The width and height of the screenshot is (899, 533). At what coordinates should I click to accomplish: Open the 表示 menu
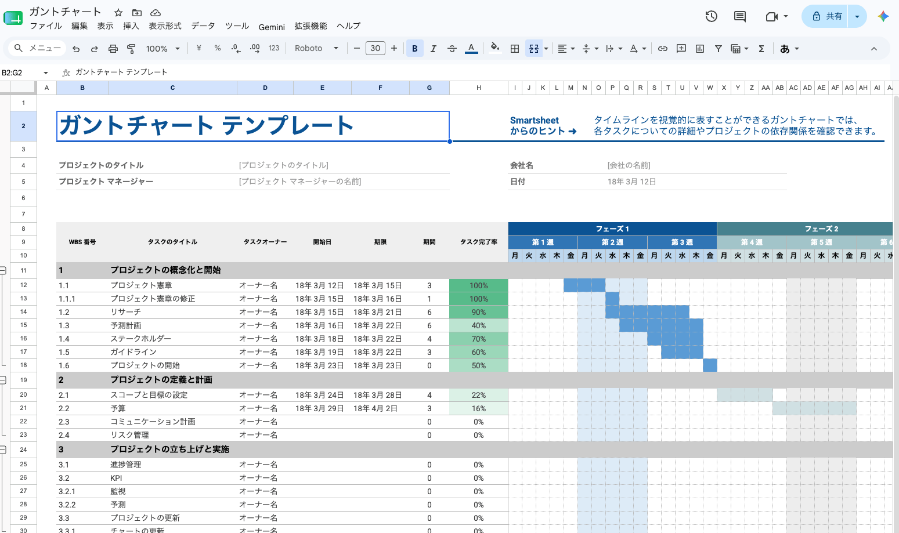point(105,26)
